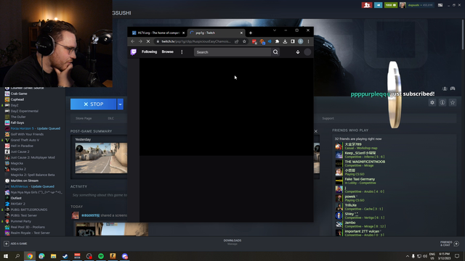Select Crab Game in the Steam library
465x261 pixels.
tap(19, 94)
